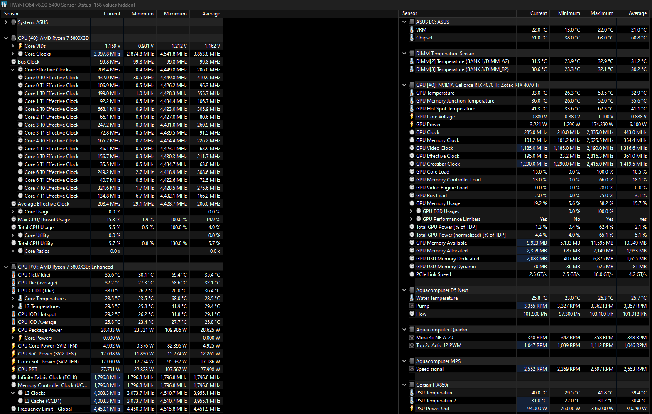Screen dimensions: 652x414
Task: Click the circle icon beside PCIe Link Speed
Action: point(412,274)
